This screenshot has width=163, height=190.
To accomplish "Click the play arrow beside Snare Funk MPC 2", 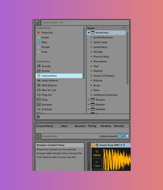I will point(97,145).
